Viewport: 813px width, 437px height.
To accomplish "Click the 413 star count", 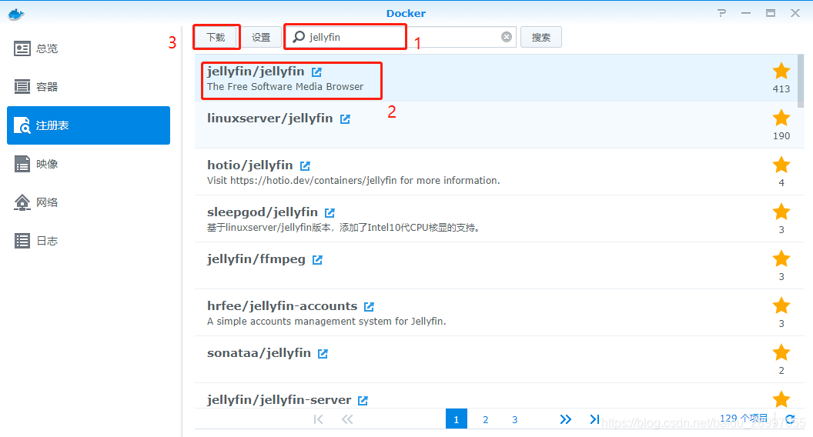I will point(781,89).
